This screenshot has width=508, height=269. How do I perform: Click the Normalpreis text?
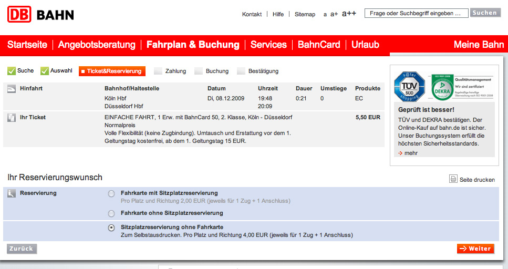(x=120, y=125)
